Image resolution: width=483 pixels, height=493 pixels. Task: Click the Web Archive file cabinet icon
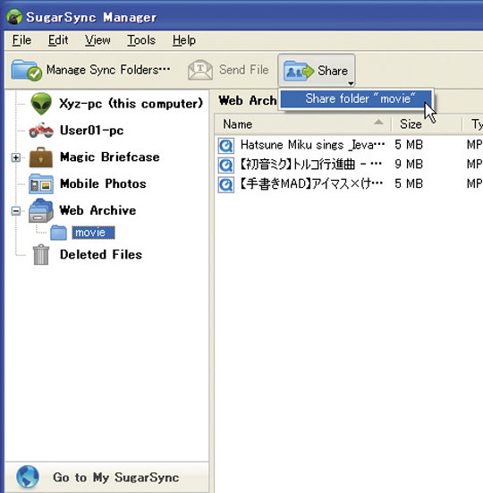(x=41, y=210)
